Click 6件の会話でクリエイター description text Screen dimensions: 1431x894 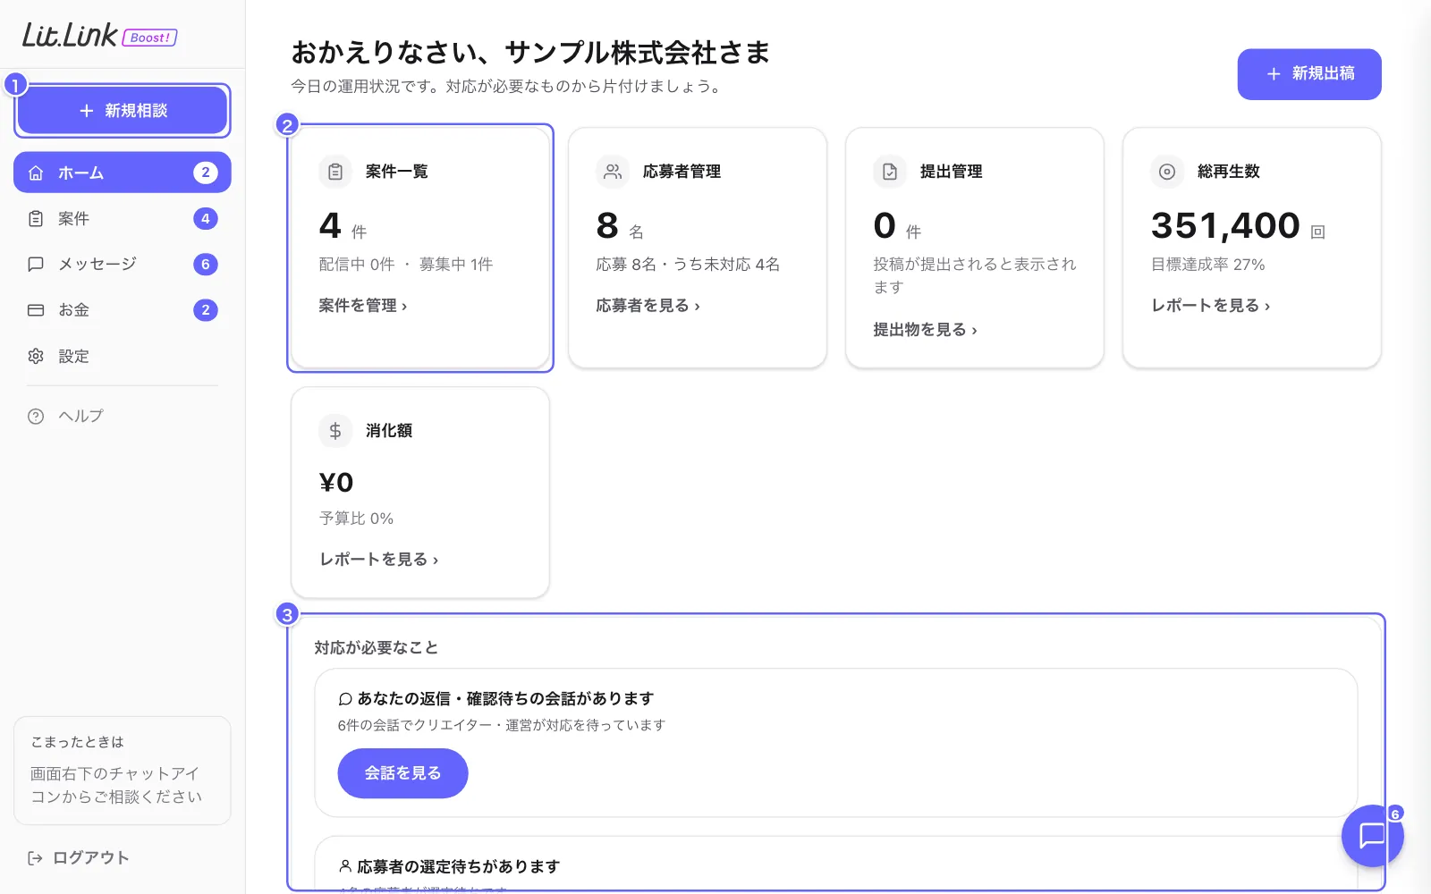click(502, 725)
